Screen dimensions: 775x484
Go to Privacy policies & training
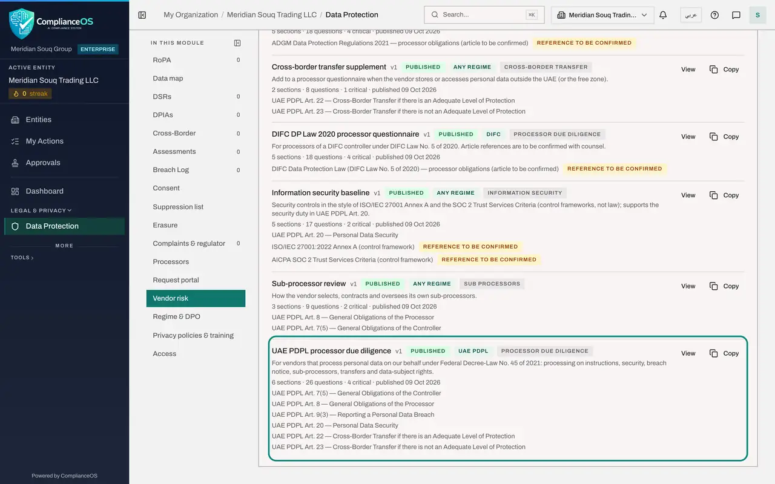click(x=196, y=335)
